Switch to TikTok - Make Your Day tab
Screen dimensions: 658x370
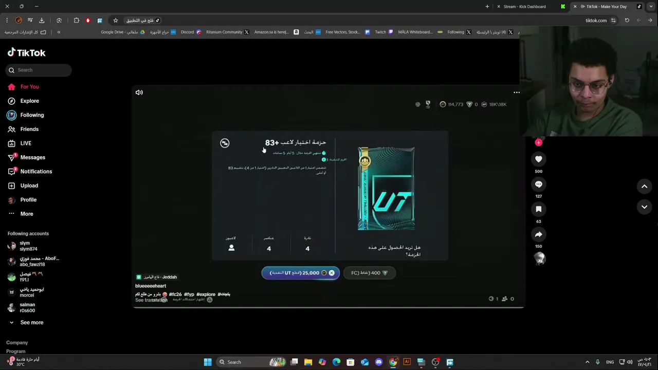pyautogui.click(x=607, y=7)
